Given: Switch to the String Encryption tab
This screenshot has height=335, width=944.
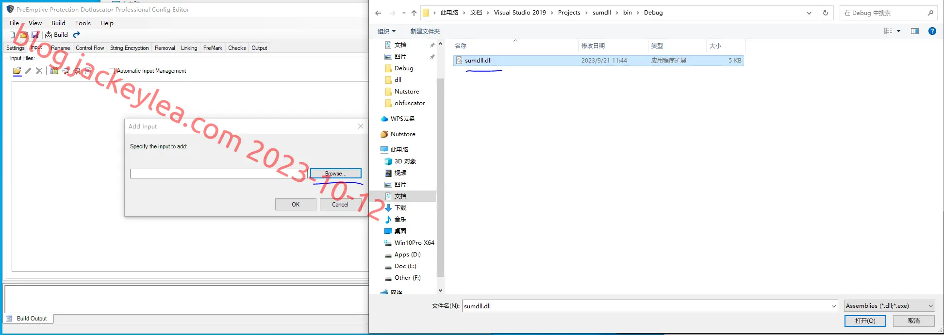Looking at the screenshot, I should (x=129, y=48).
